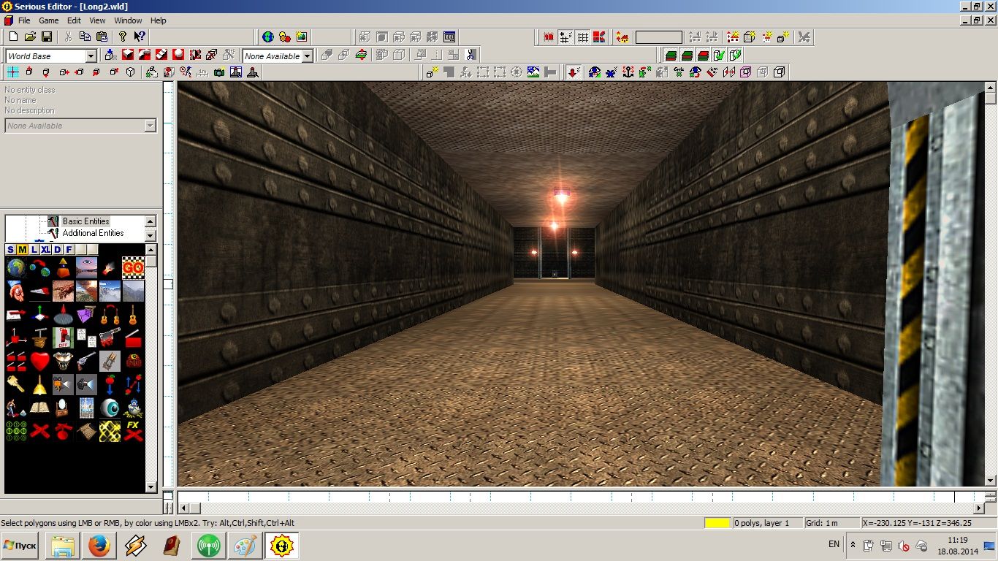This screenshot has width=998, height=561.
Task: Open help via yellow question mark
Action: coord(122,37)
